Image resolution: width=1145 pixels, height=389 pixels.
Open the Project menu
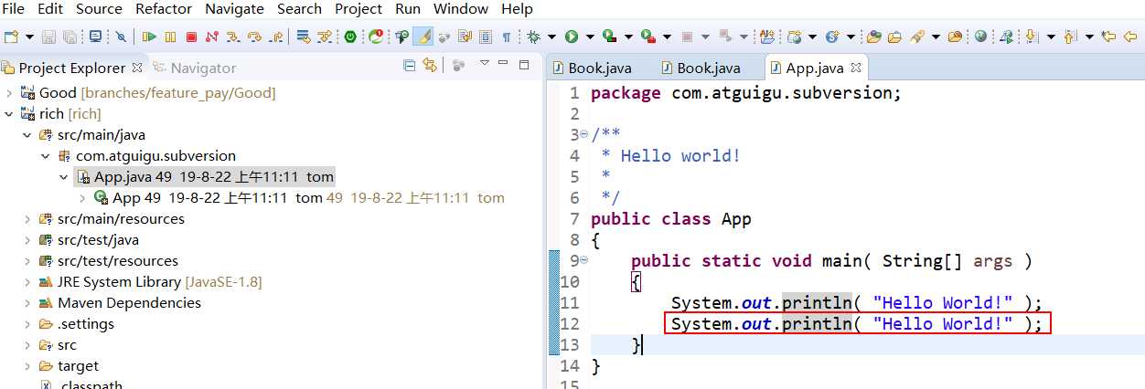tap(358, 8)
